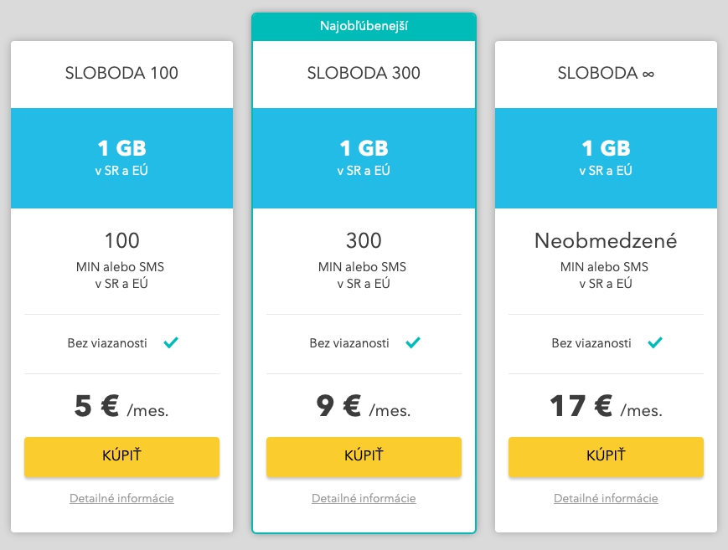Click the checkmark icon in SLOBODA 300 plan
The height and width of the screenshot is (550, 728).
pos(413,342)
